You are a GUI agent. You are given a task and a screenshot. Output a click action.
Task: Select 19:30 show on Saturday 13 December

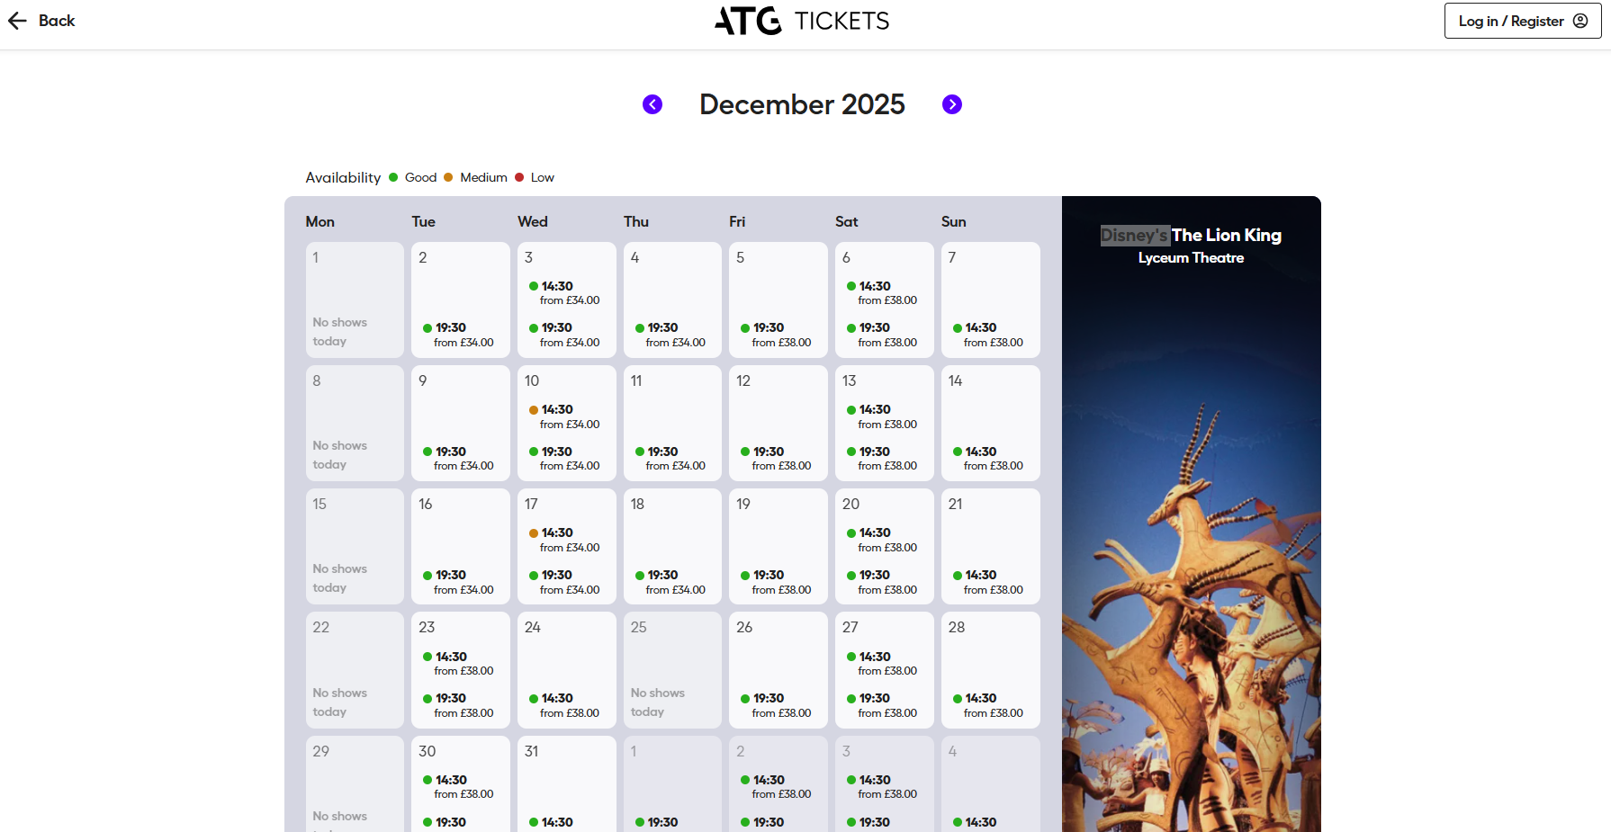click(x=882, y=458)
